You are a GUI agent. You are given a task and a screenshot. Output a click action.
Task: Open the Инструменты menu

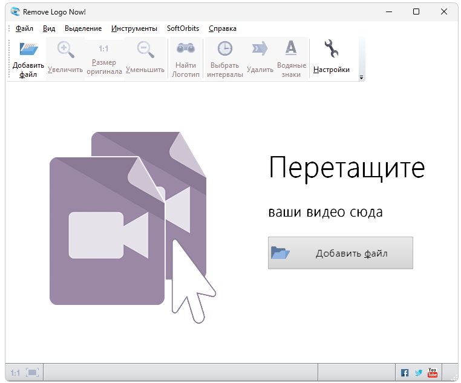point(134,28)
